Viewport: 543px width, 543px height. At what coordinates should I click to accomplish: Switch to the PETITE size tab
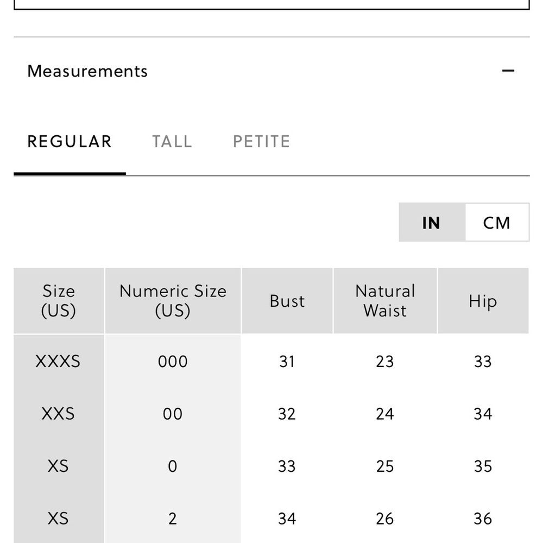(x=262, y=142)
